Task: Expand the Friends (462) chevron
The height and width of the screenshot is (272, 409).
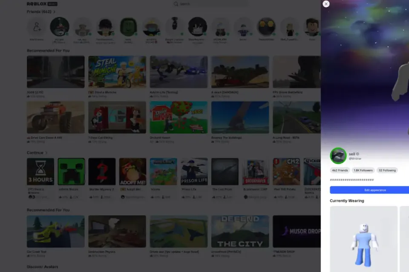Action: coord(54,12)
